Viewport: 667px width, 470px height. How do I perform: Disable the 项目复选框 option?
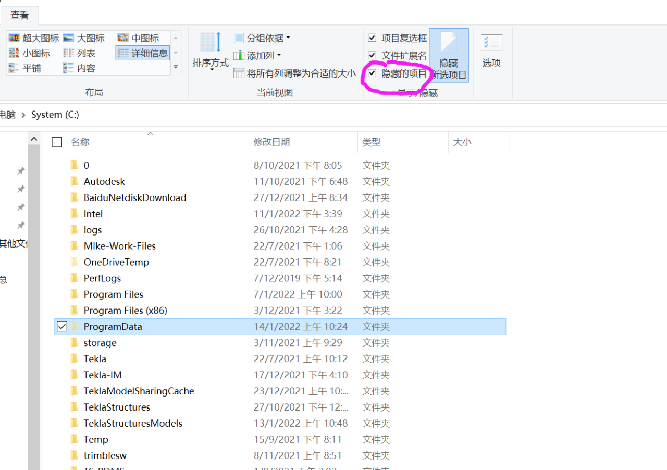(372, 38)
